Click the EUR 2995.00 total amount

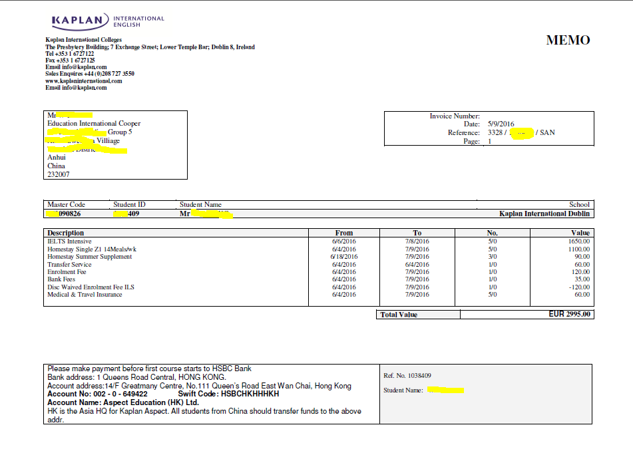pos(569,315)
